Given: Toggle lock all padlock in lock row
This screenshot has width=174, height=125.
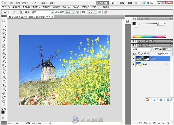Looking at the screenshot, I should coord(149,53).
